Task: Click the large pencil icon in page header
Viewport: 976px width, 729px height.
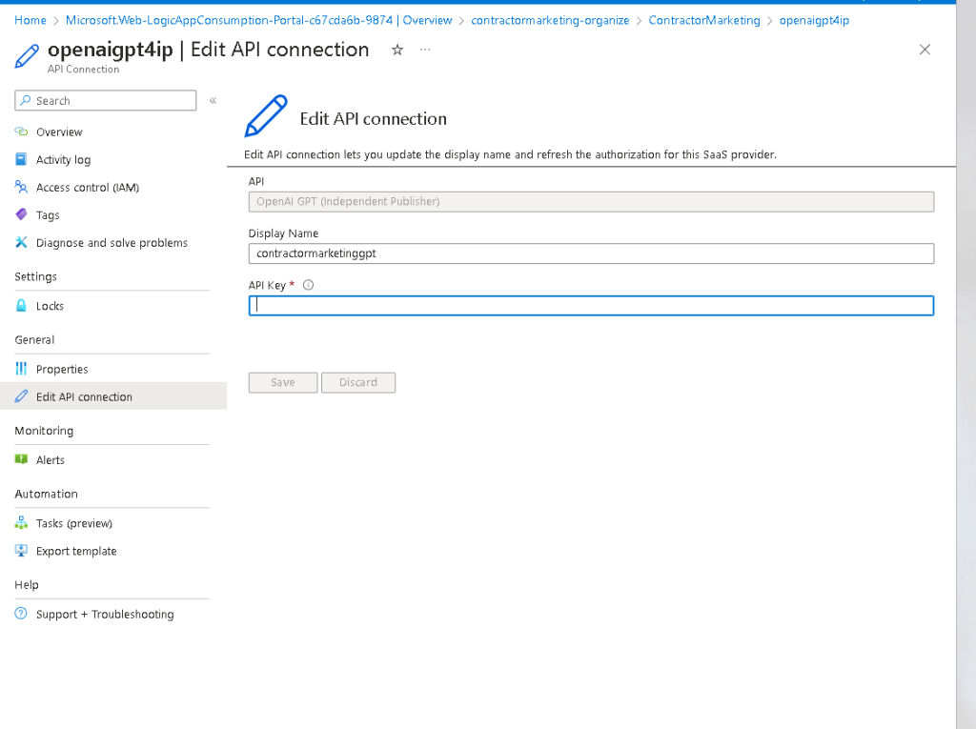Action: (27, 56)
